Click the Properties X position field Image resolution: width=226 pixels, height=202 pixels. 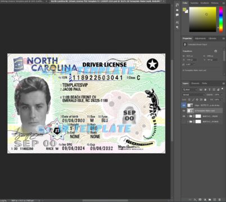tap(191, 60)
